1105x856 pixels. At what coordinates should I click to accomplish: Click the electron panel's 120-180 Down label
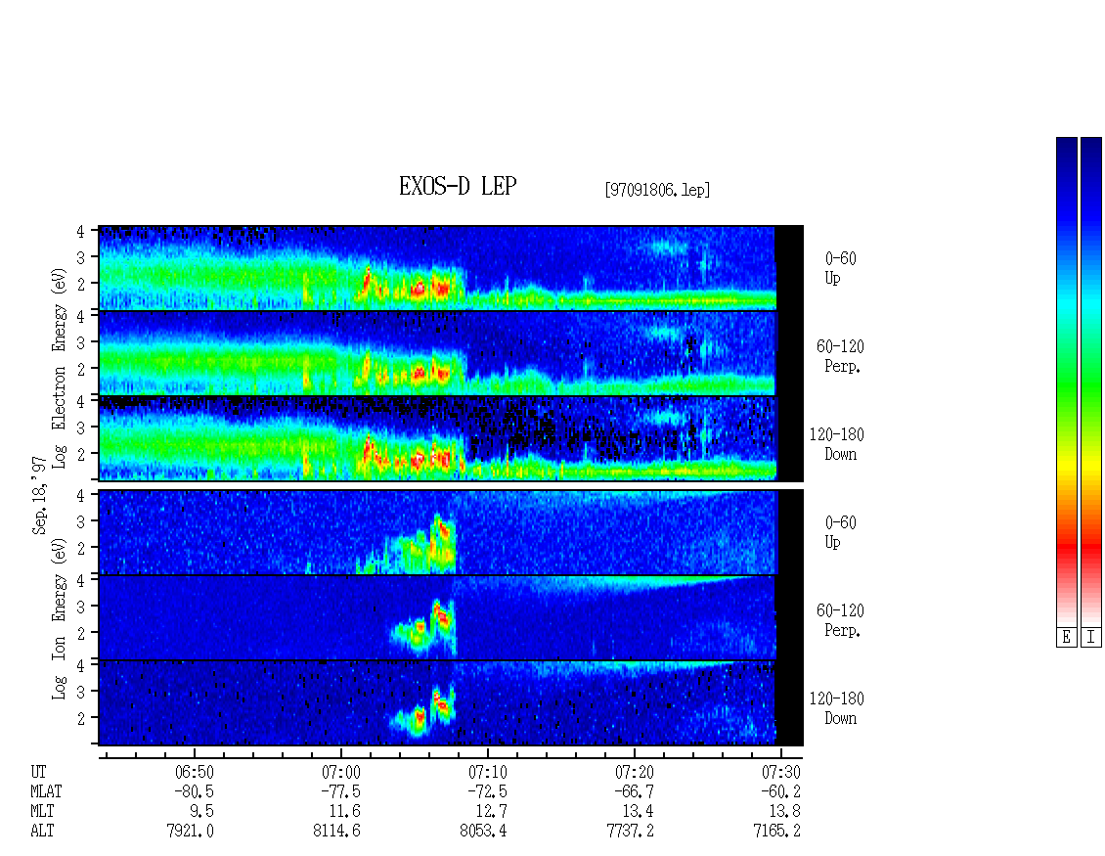836,444
